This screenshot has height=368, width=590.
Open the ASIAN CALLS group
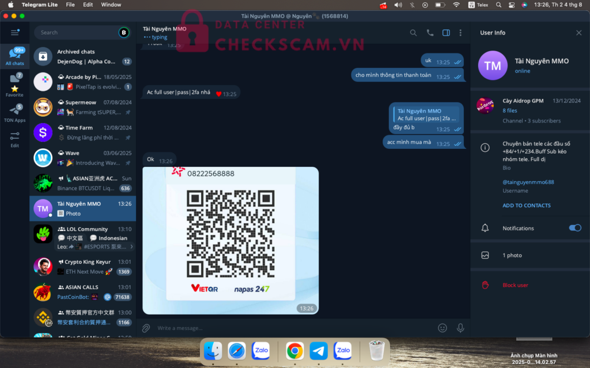click(83, 292)
